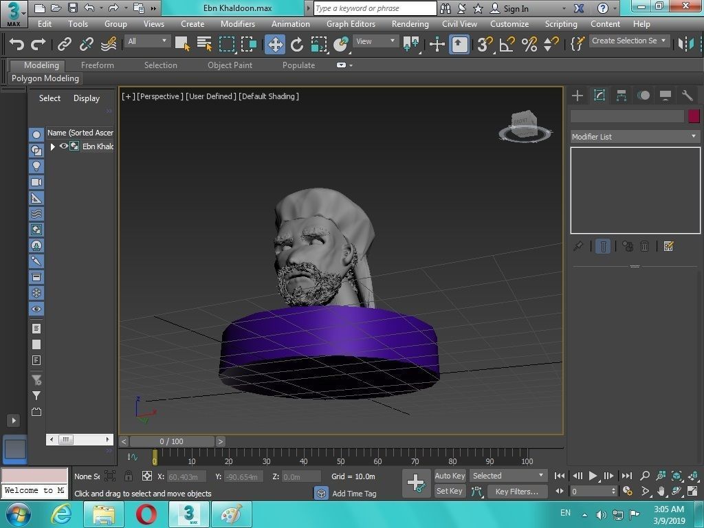Viewport: 704px width, 528px height.
Task: Open the Display command panel tab
Action: (665, 95)
